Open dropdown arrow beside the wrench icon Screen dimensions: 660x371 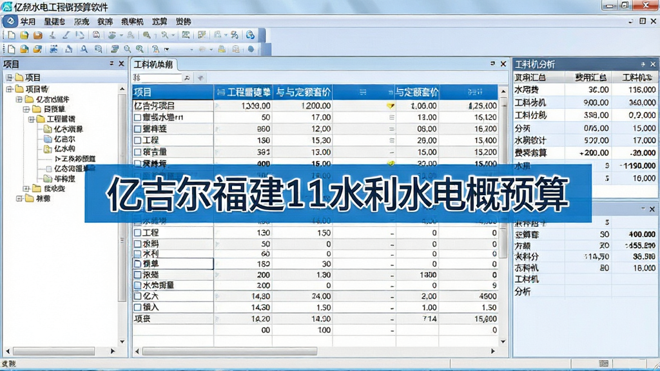coord(173,35)
